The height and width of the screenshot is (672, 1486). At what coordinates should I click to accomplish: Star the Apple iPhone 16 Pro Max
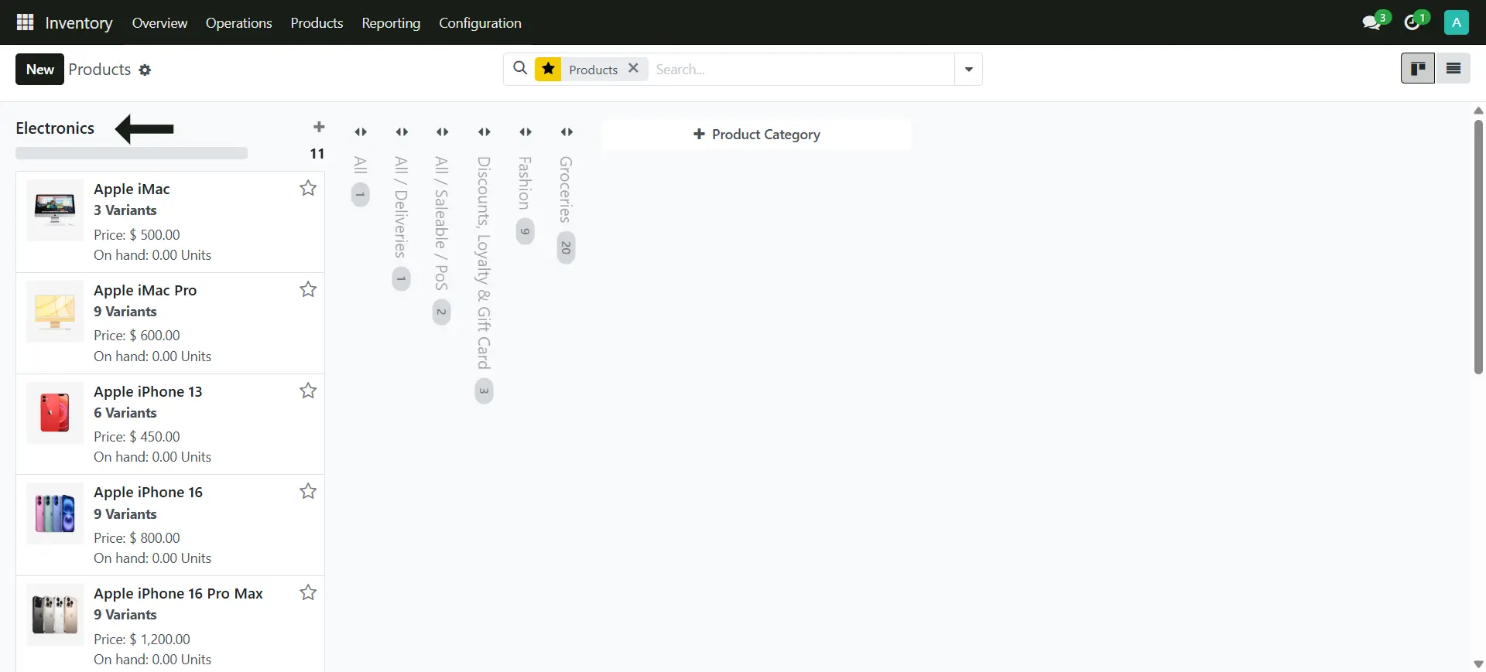(308, 592)
